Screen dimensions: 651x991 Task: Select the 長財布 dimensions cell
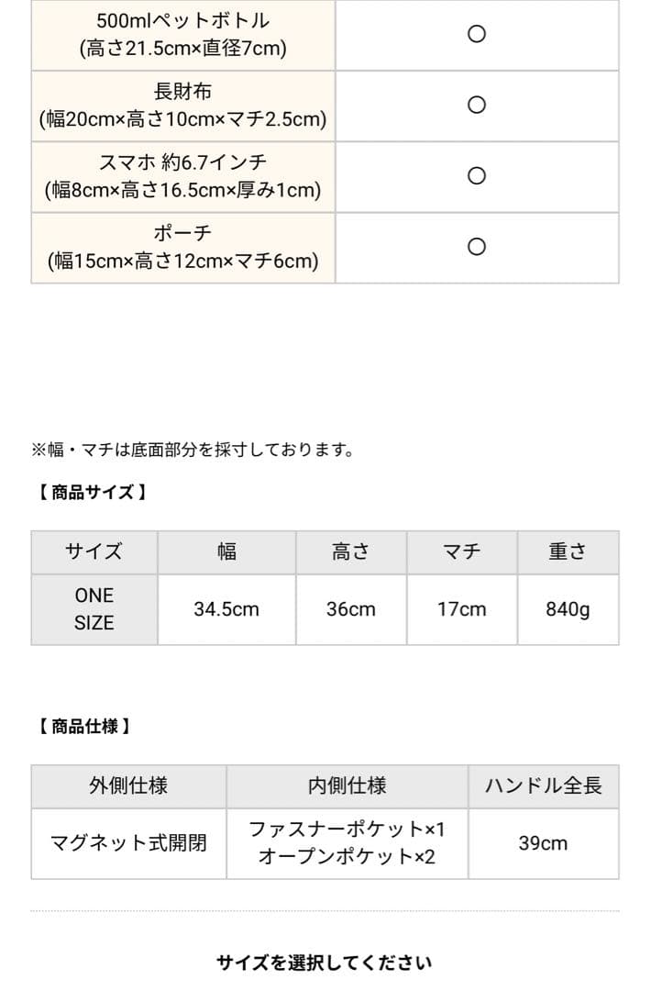183,106
